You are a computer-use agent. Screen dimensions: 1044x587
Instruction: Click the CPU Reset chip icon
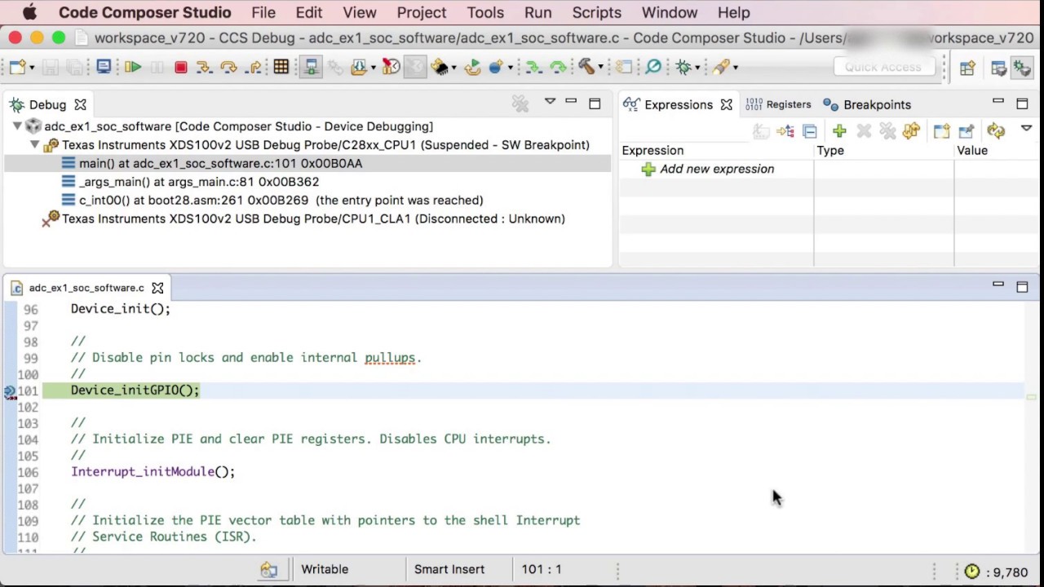440,68
